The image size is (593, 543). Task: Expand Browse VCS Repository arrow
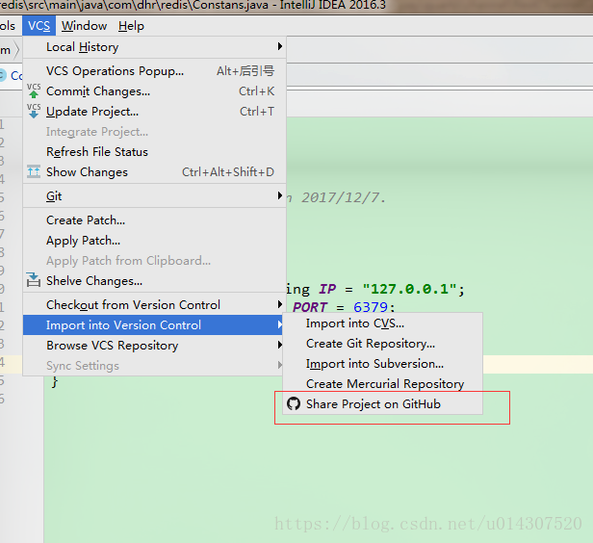(280, 345)
